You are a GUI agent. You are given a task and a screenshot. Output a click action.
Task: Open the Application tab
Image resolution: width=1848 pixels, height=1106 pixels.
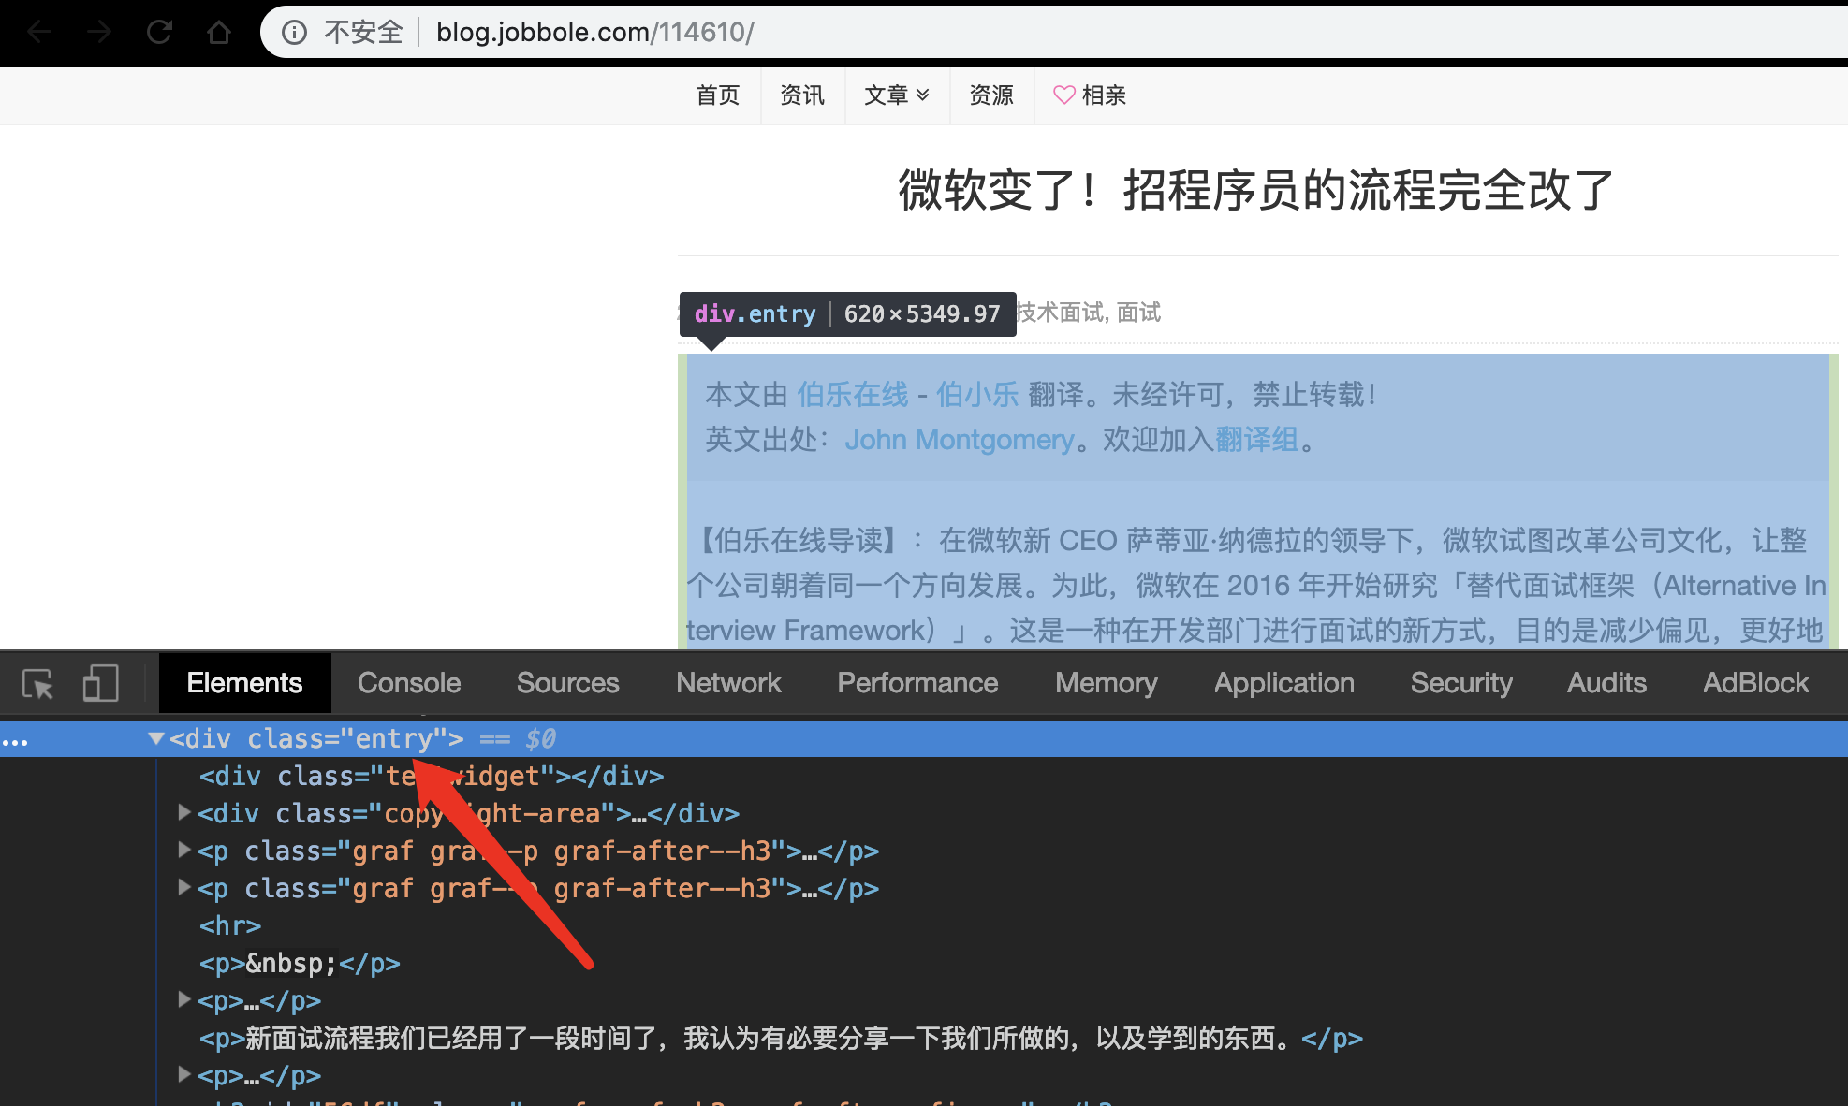coord(1284,683)
